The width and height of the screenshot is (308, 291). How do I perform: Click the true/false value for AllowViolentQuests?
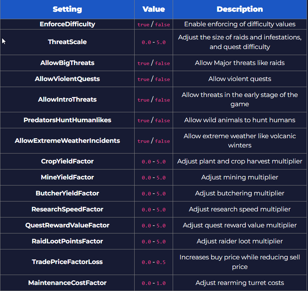pyautogui.click(x=153, y=79)
